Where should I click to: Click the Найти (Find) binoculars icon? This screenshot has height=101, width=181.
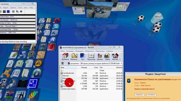[107, 57]
